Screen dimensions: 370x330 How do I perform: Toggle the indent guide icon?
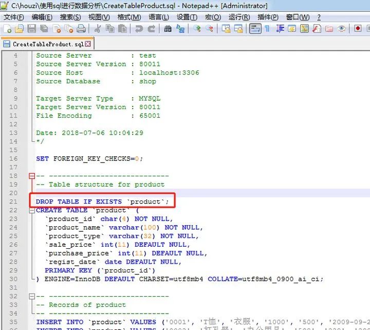click(x=280, y=29)
